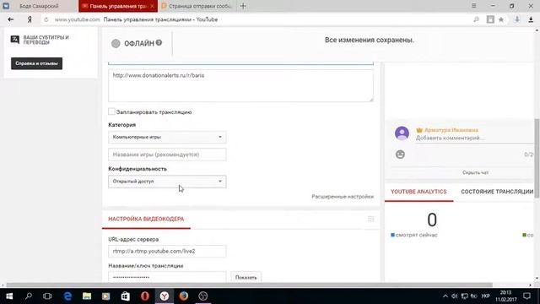Open the YOUTUBE ANALYTICS tab
The width and height of the screenshot is (540, 304).
(x=418, y=192)
